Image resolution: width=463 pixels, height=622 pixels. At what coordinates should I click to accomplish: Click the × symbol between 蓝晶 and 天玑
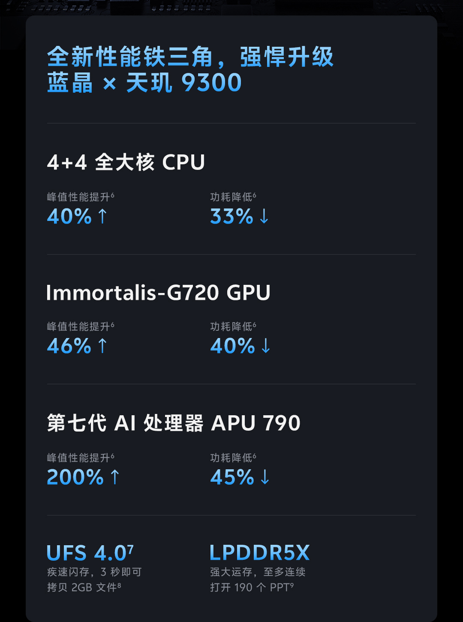[110, 84]
